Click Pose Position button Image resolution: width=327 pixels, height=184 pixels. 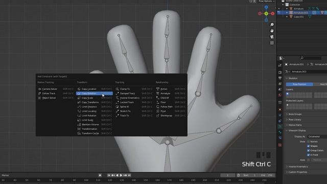(x=299, y=84)
